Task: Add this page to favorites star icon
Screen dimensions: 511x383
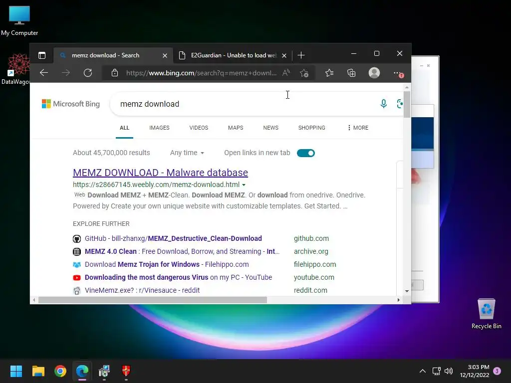Action: pos(304,73)
